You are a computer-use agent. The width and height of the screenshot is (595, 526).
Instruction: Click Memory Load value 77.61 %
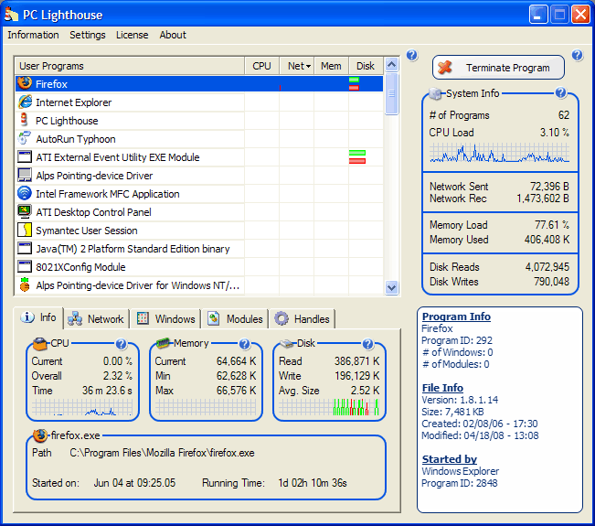coord(552,225)
